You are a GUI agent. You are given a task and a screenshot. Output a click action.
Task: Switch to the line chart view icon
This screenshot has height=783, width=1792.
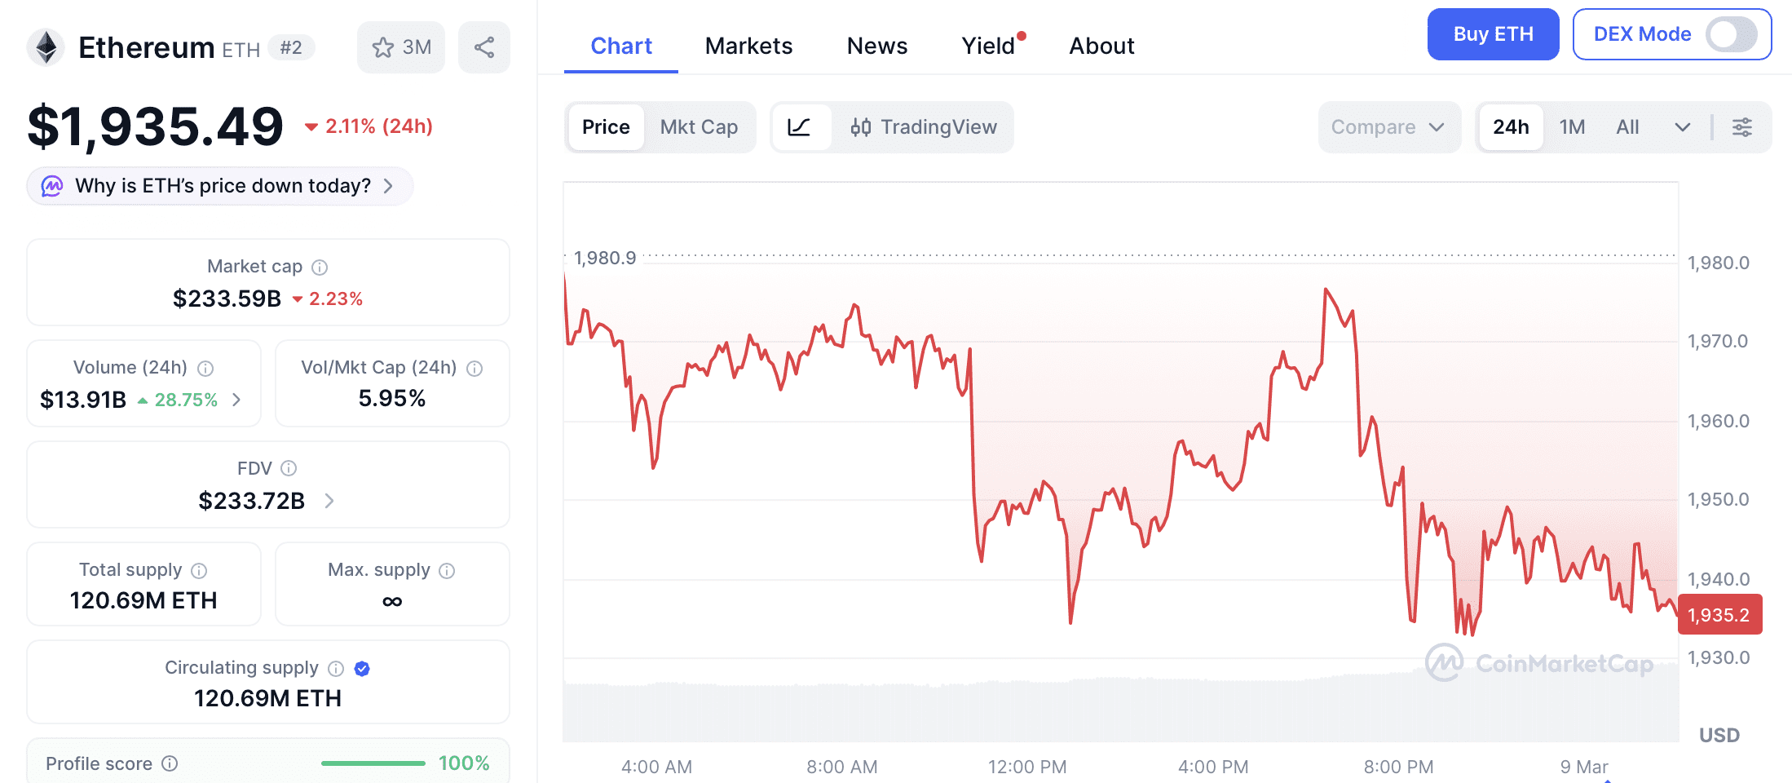pos(799,127)
